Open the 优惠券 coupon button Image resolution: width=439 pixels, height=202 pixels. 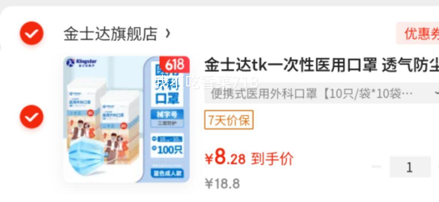click(x=418, y=33)
